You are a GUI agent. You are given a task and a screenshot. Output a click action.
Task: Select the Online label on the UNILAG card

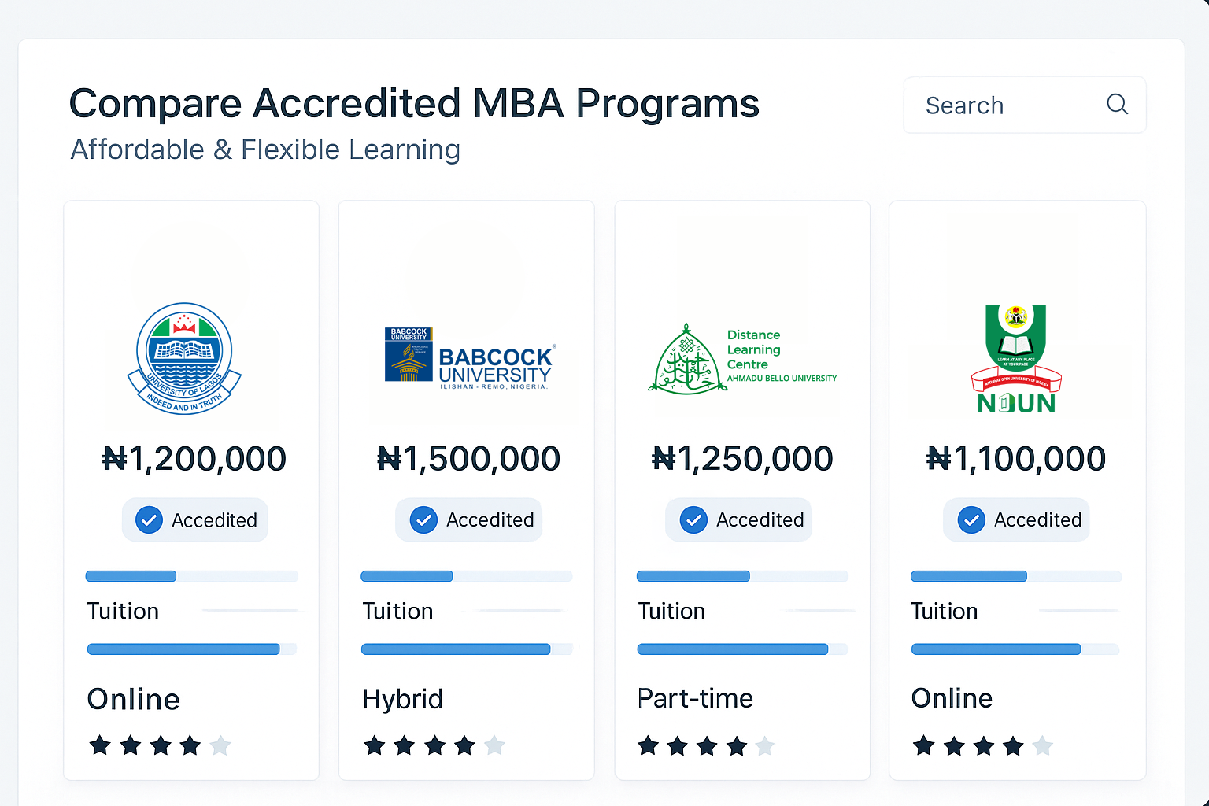[x=133, y=698]
